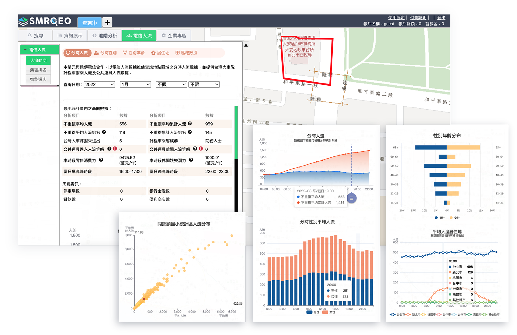Open the year dropdown showing 2022
517x335 pixels.
click(x=99, y=84)
